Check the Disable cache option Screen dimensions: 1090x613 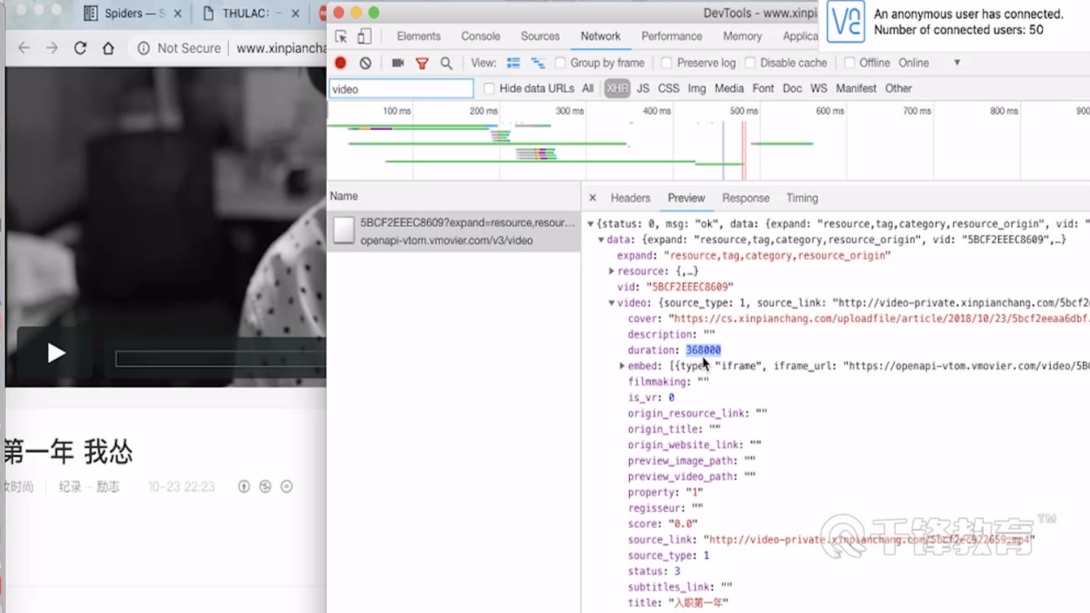750,63
